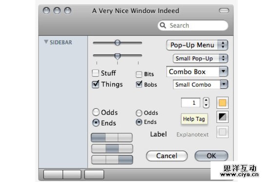Open the Small Pop-Up dropdown

click(x=200, y=58)
